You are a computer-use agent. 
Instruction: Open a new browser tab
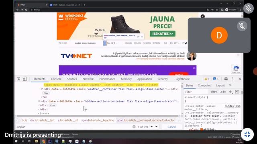click(84, 5)
